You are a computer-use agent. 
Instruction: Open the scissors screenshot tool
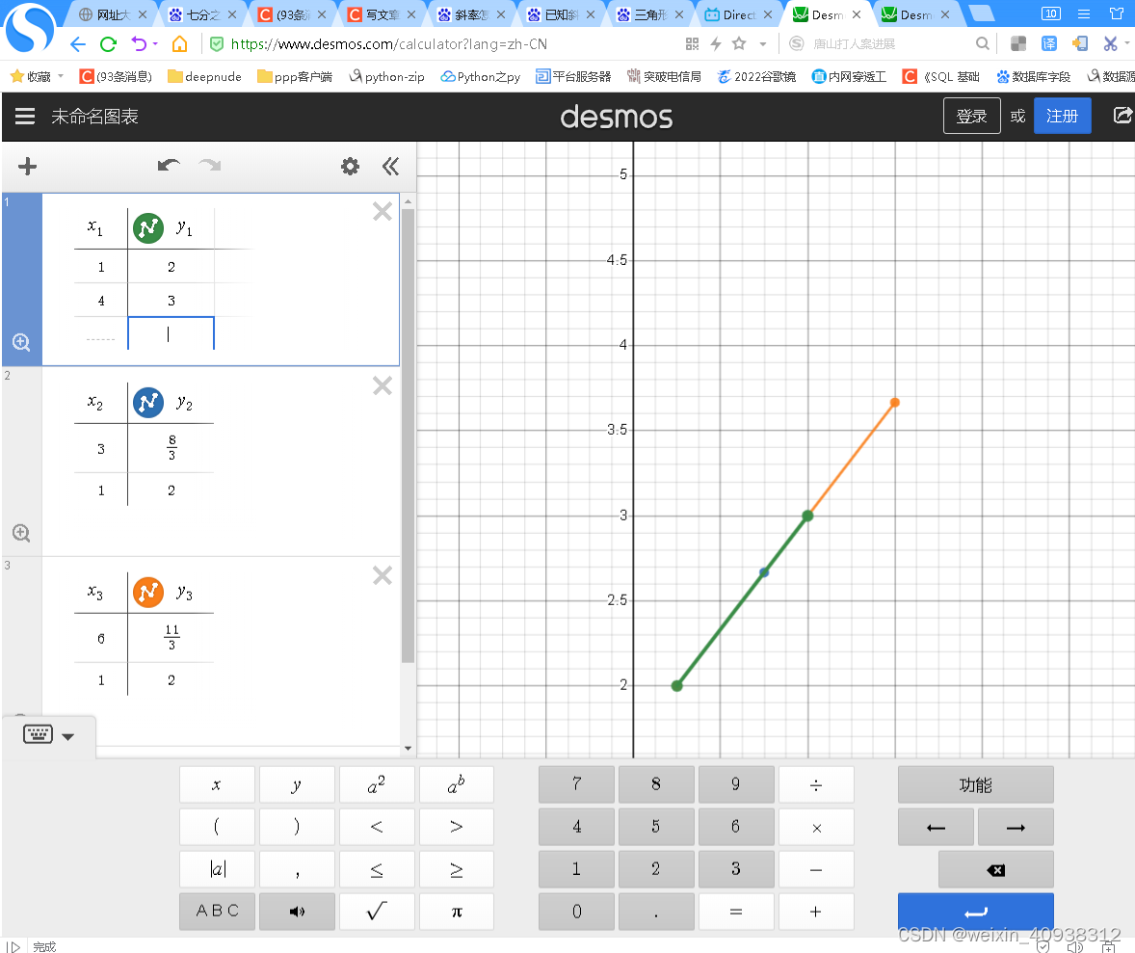[1110, 44]
